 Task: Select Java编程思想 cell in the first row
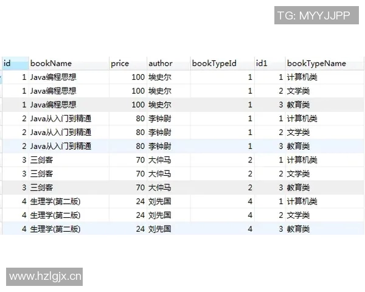pos(54,77)
